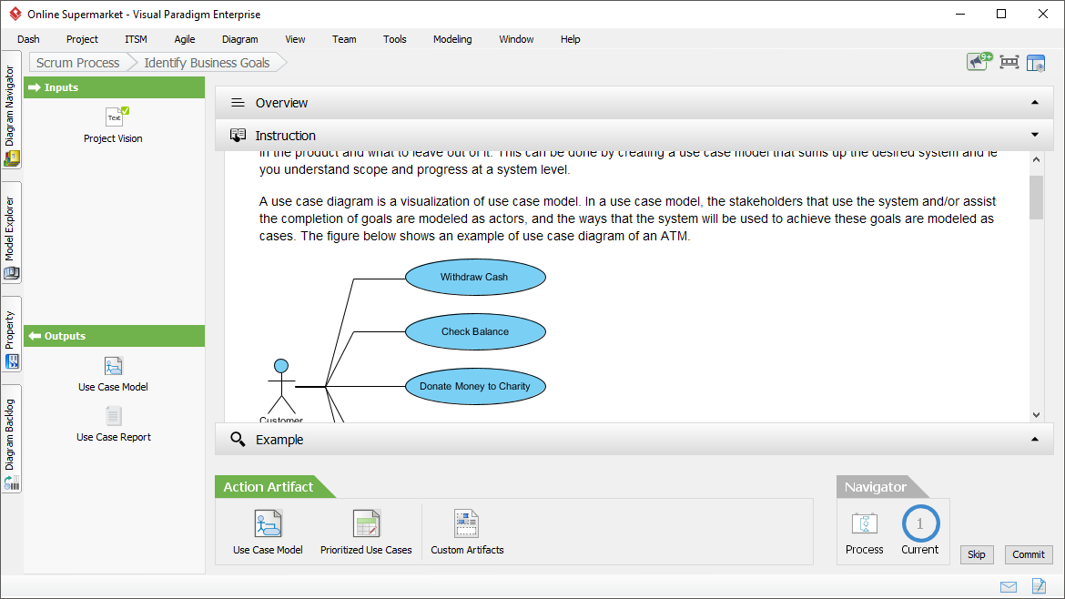Screen dimensions: 1065x599
Task: Open the Tools menu
Action: click(x=395, y=39)
